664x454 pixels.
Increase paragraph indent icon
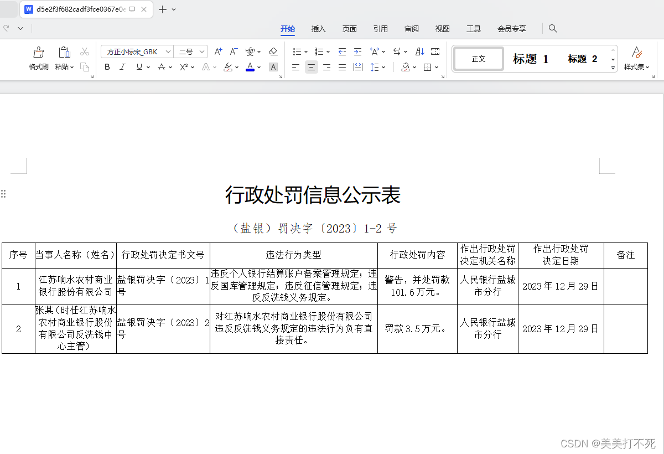pyautogui.click(x=357, y=51)
